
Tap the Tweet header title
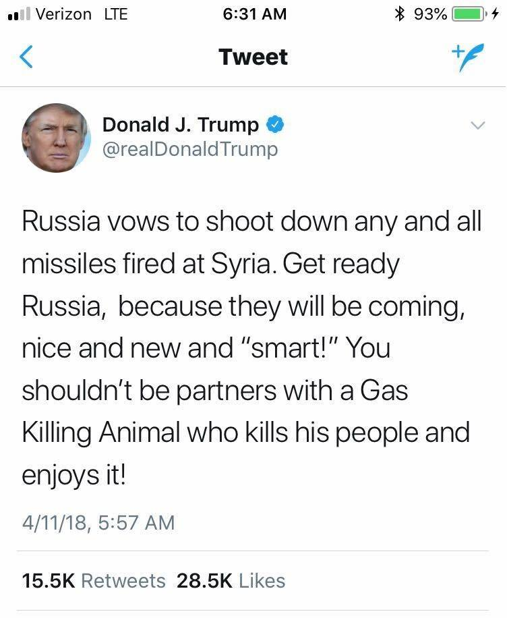click(x=253, y=57)
